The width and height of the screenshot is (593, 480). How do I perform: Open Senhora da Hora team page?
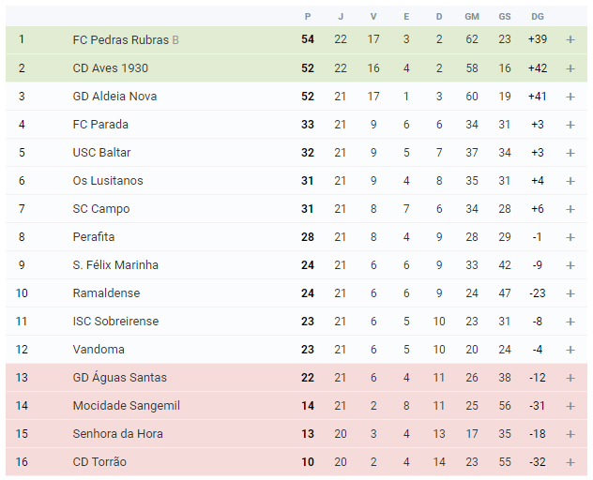tap(117, 433)
